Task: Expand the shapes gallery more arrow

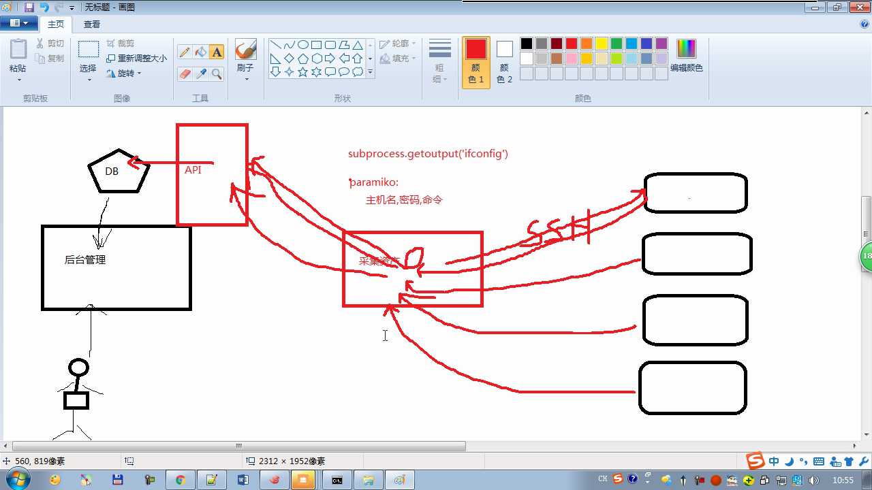Action: click(x=371, y=72)
